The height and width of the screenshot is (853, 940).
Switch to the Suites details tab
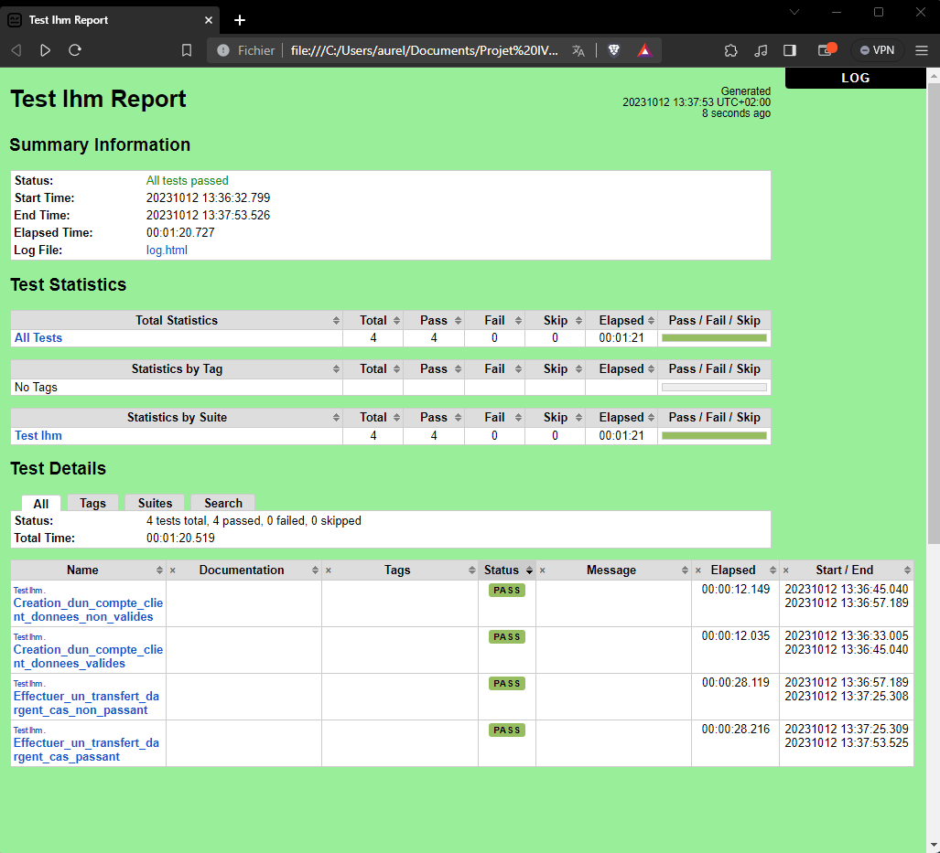[156, 503]
